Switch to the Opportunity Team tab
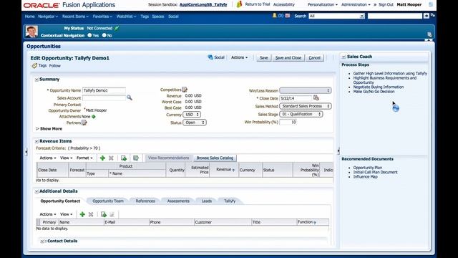 click(x=108, y=201)
